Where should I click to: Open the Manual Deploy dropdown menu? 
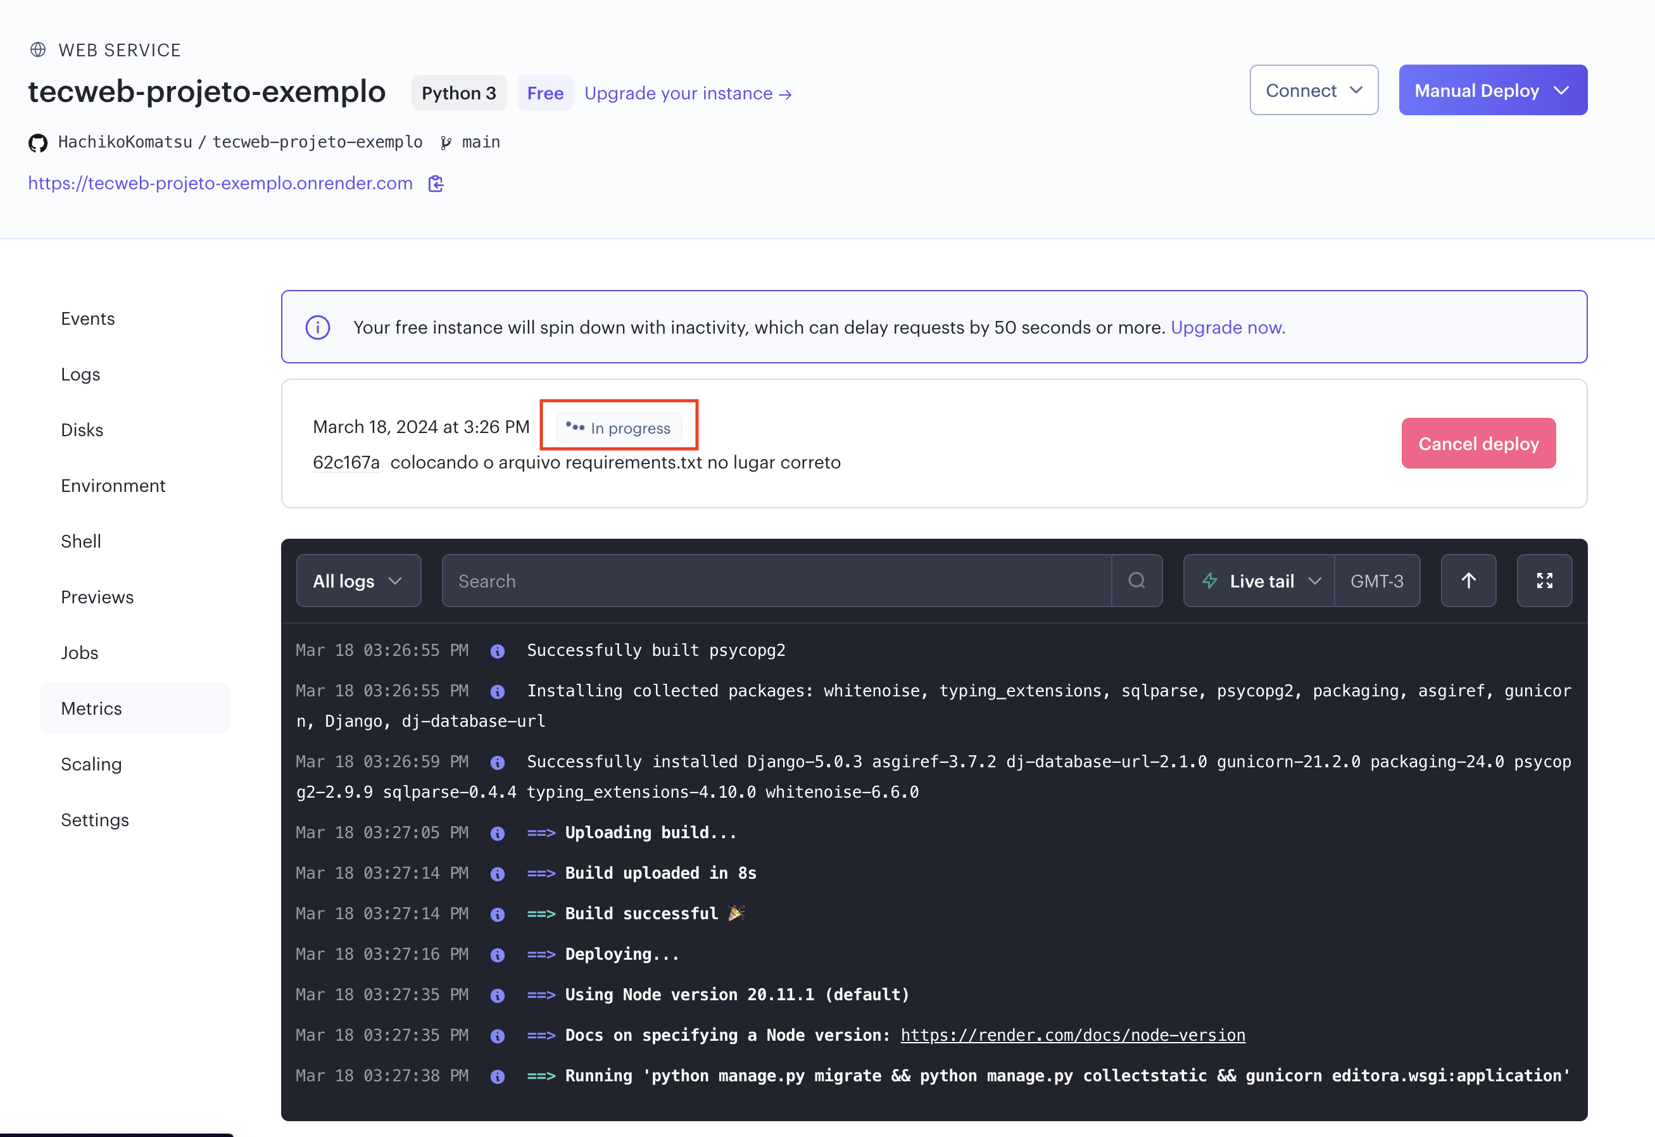tap(1492, 91)
